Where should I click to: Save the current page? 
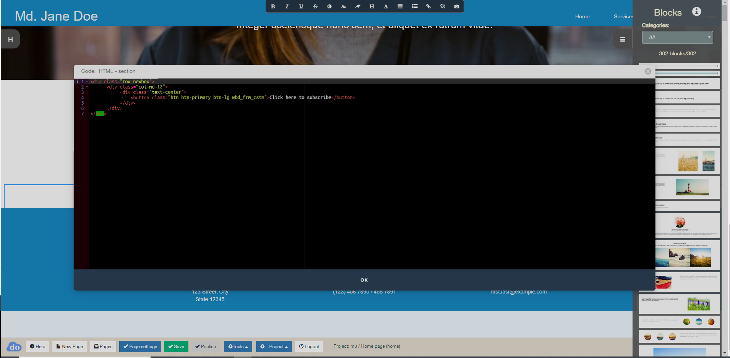click(x=176, y=347)
